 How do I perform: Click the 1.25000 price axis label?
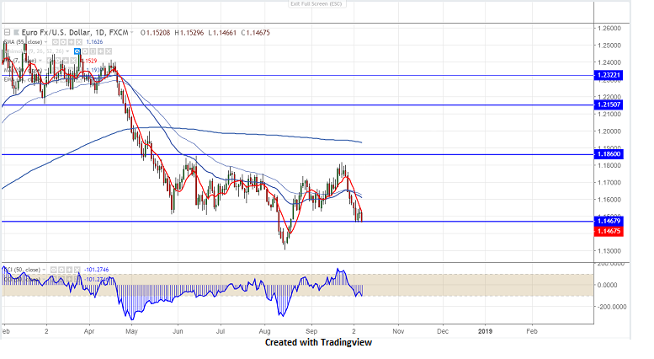point(609,46)
